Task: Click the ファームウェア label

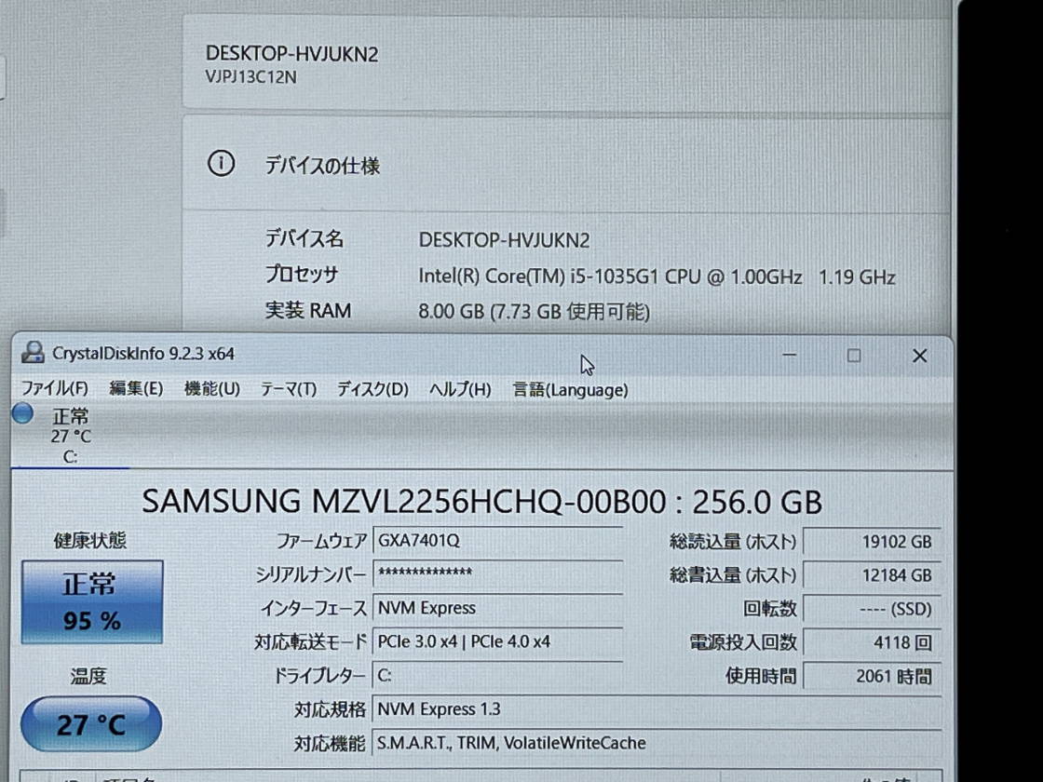Action: (321, 541)
